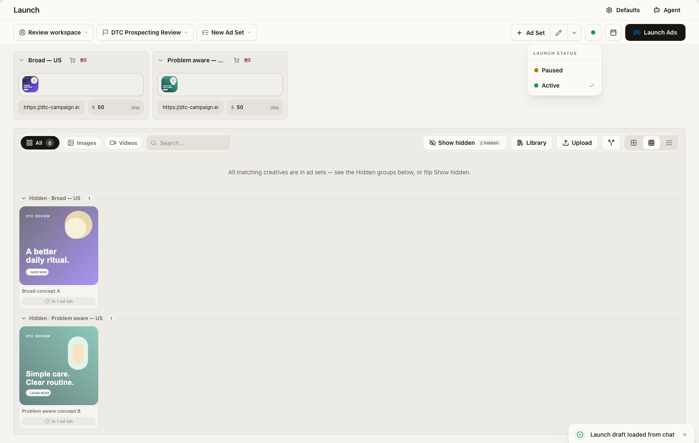Dismiss the Launch draft loaded toast
The width and height of the screenshot is (699, 443).
click(x=685, y=435)
